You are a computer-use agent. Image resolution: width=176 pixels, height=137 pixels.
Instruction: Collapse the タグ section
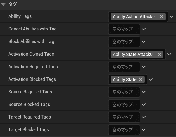(4, 4)
